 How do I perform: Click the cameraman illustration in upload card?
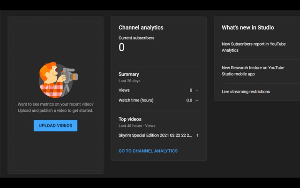coord(56,79)
